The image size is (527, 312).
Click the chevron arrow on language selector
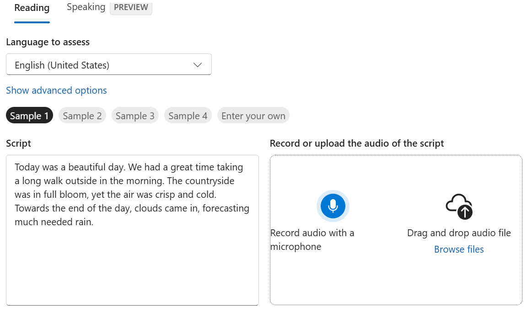point(198,65)
